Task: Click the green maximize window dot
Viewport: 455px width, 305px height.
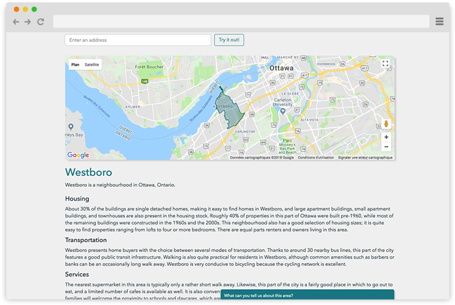Action: point(34,9)
